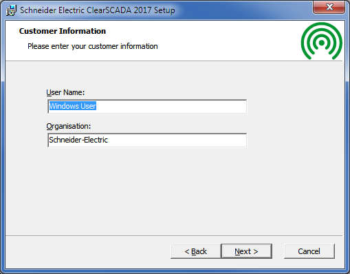Close the setup window with X
The image size is (350, 274).
click(329, 7)
